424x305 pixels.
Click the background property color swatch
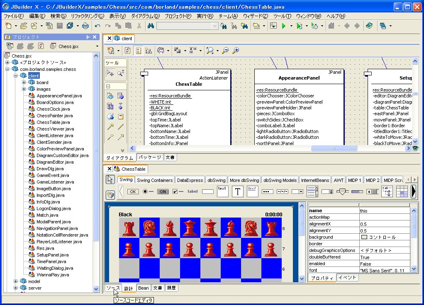point(364,237)
